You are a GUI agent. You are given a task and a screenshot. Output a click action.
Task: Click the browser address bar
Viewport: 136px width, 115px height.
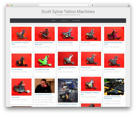click(64, 5)
